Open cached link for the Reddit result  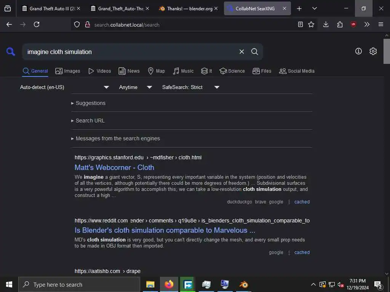click(x=302, y=252)
